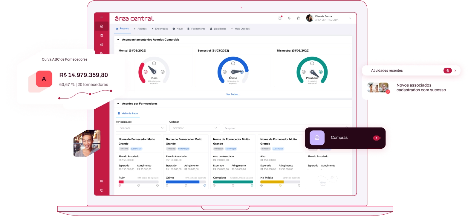
Task: Click the Mensal gauge needle dial
Action: (152, 70)
